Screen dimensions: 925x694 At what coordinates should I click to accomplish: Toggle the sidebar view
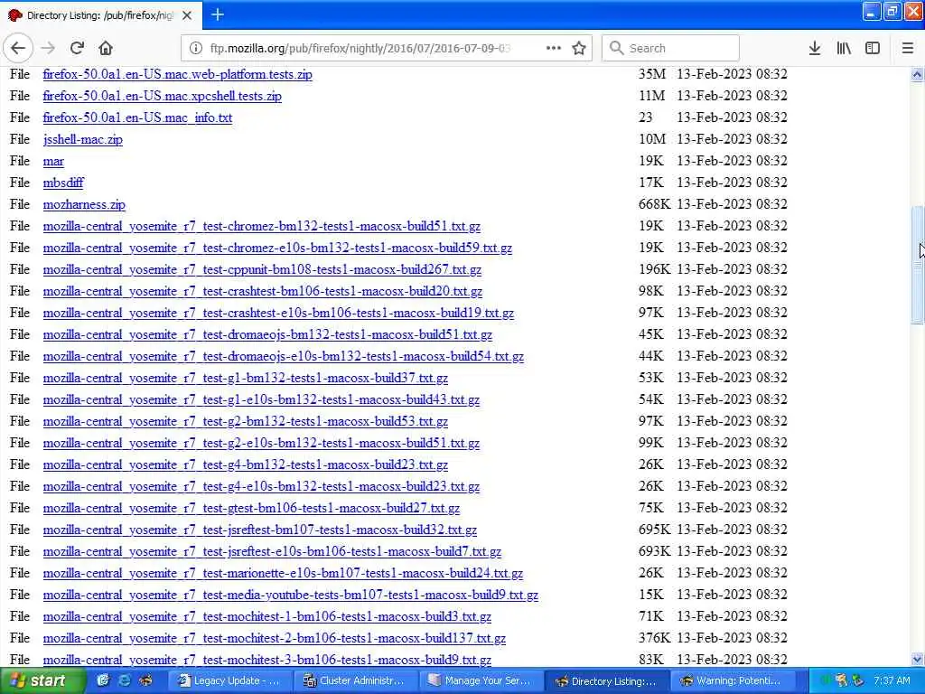click(x=873, y=48)
